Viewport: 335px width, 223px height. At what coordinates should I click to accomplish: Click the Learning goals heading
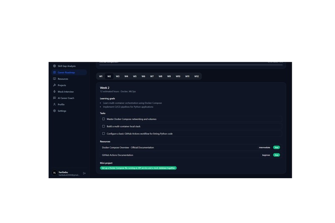point(108,98)
